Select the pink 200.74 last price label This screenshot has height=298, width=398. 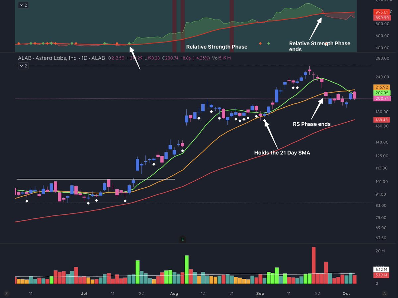[x=381, y=98]
